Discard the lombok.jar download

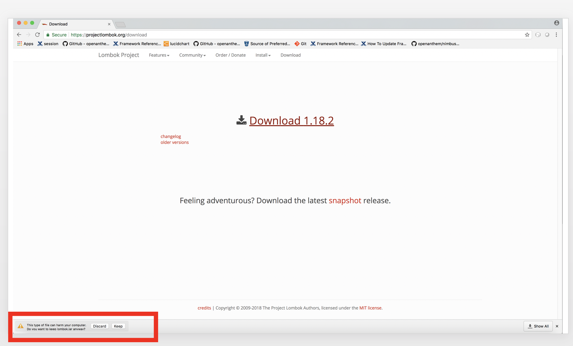(99, 326)
